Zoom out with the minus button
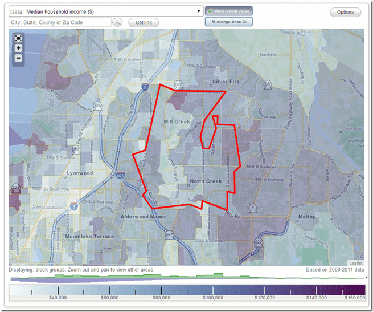 [x=18, y=58]
